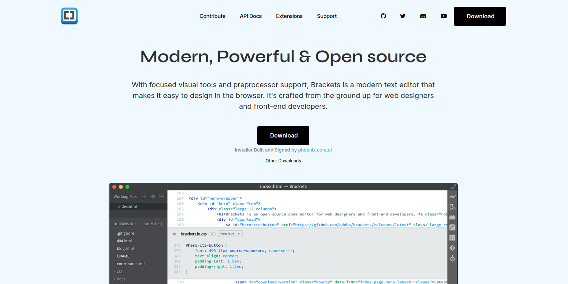Open the Support nav item
568x284 pixels.
(327, 16)
